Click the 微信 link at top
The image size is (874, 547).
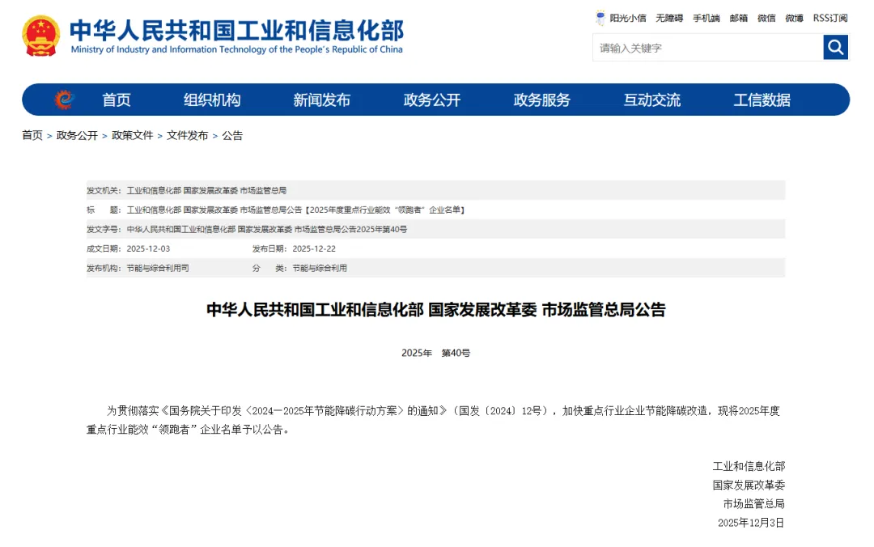tap(766, 19)
